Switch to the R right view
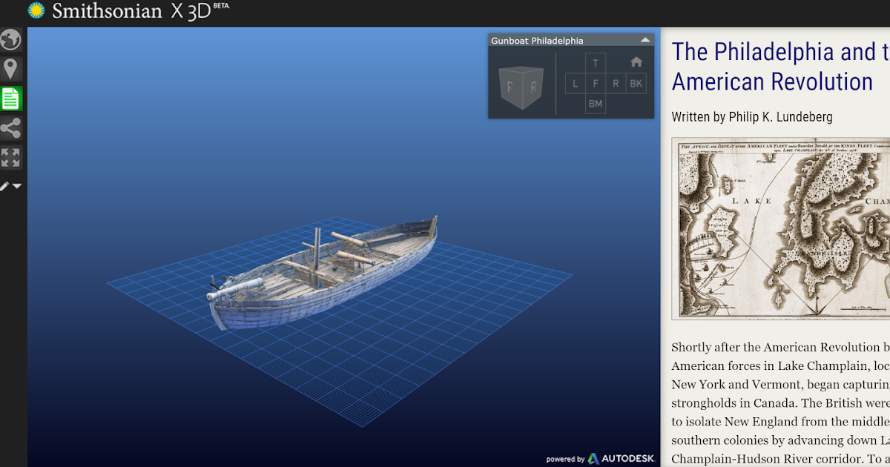This screenshot has height=467, width=890. tap(616, 84)
